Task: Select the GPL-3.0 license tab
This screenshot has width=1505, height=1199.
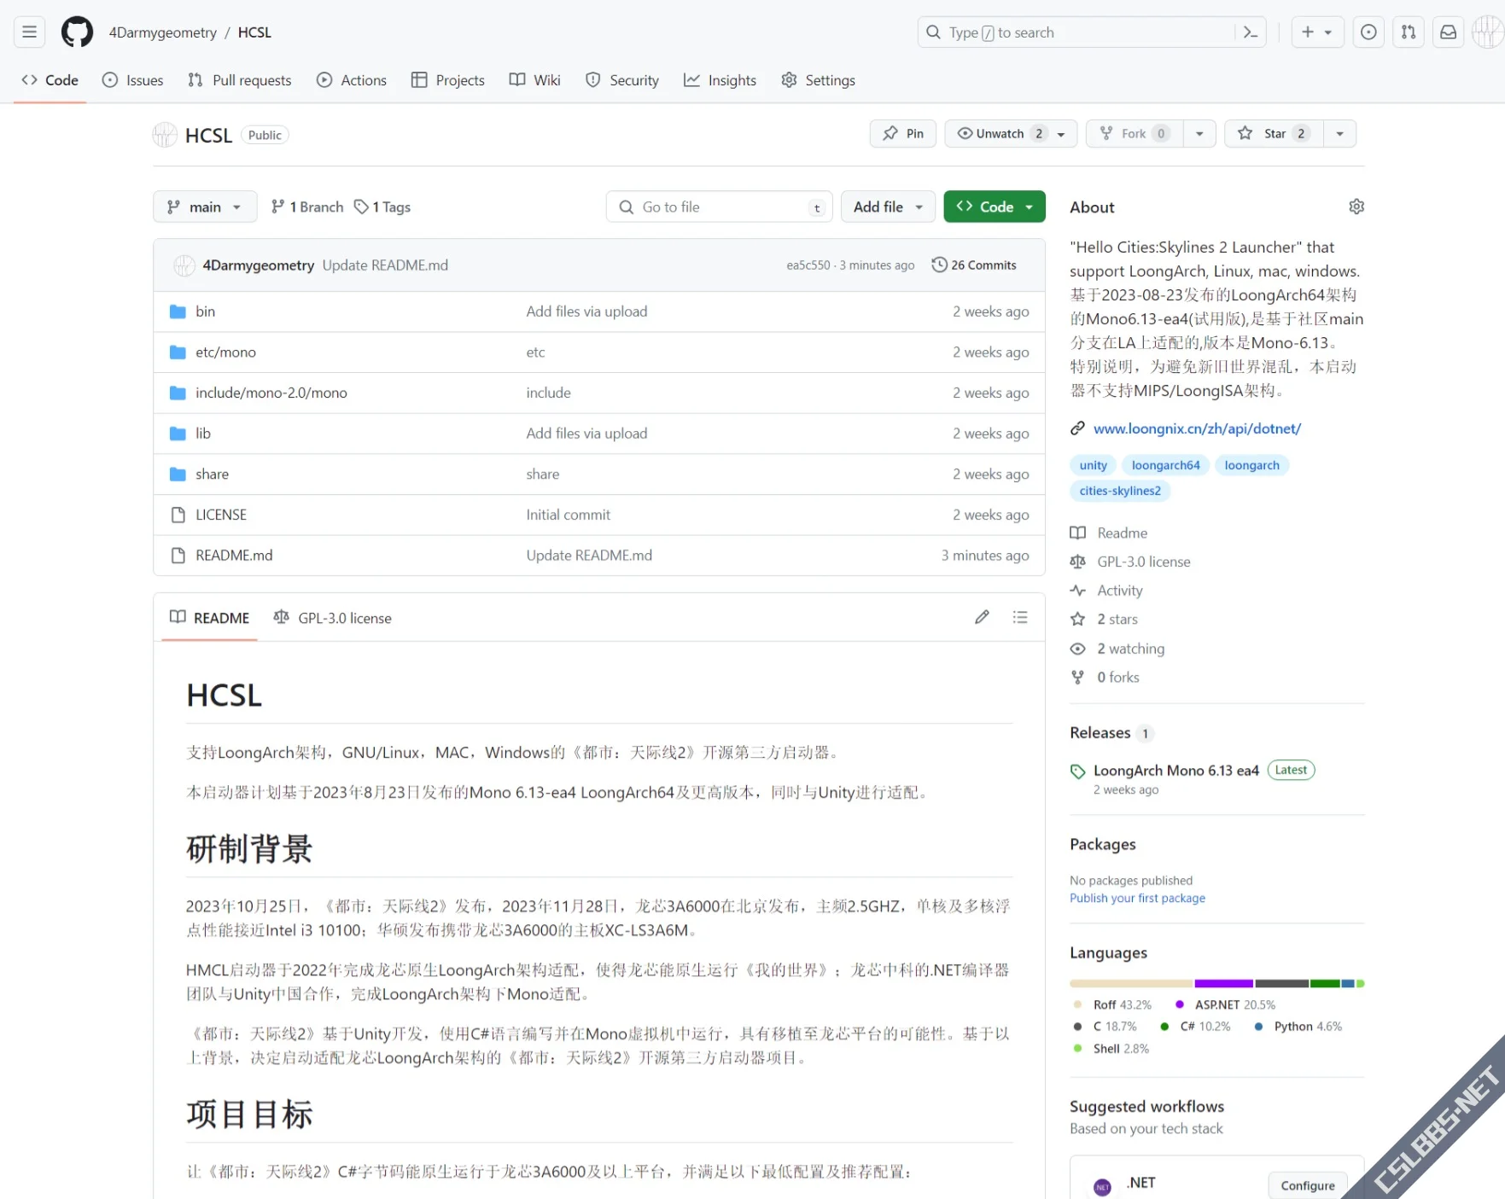Action: 332,618
